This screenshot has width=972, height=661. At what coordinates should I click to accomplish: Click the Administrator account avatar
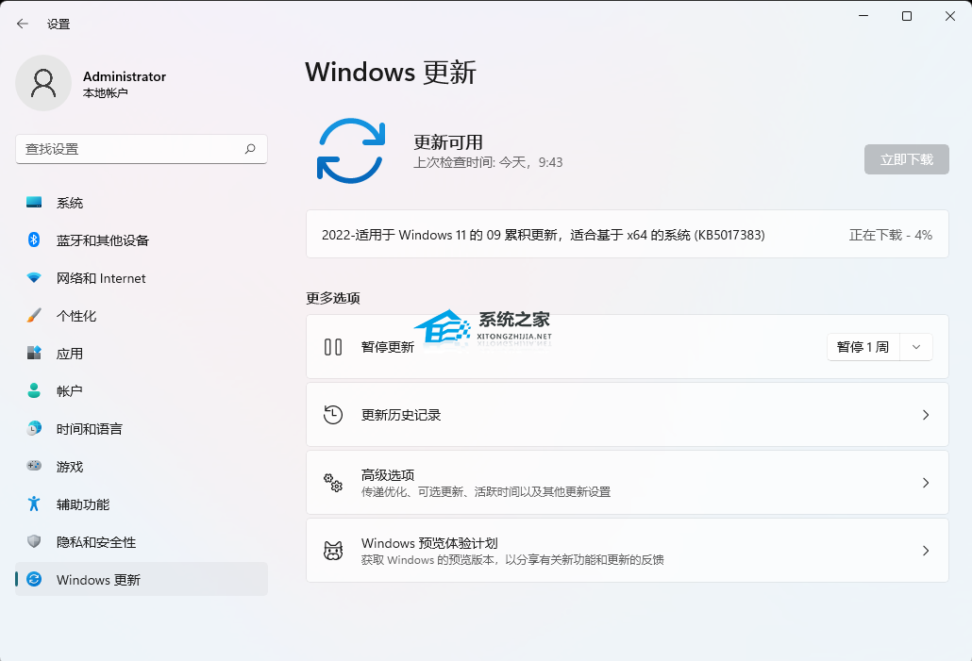[43, 83]
